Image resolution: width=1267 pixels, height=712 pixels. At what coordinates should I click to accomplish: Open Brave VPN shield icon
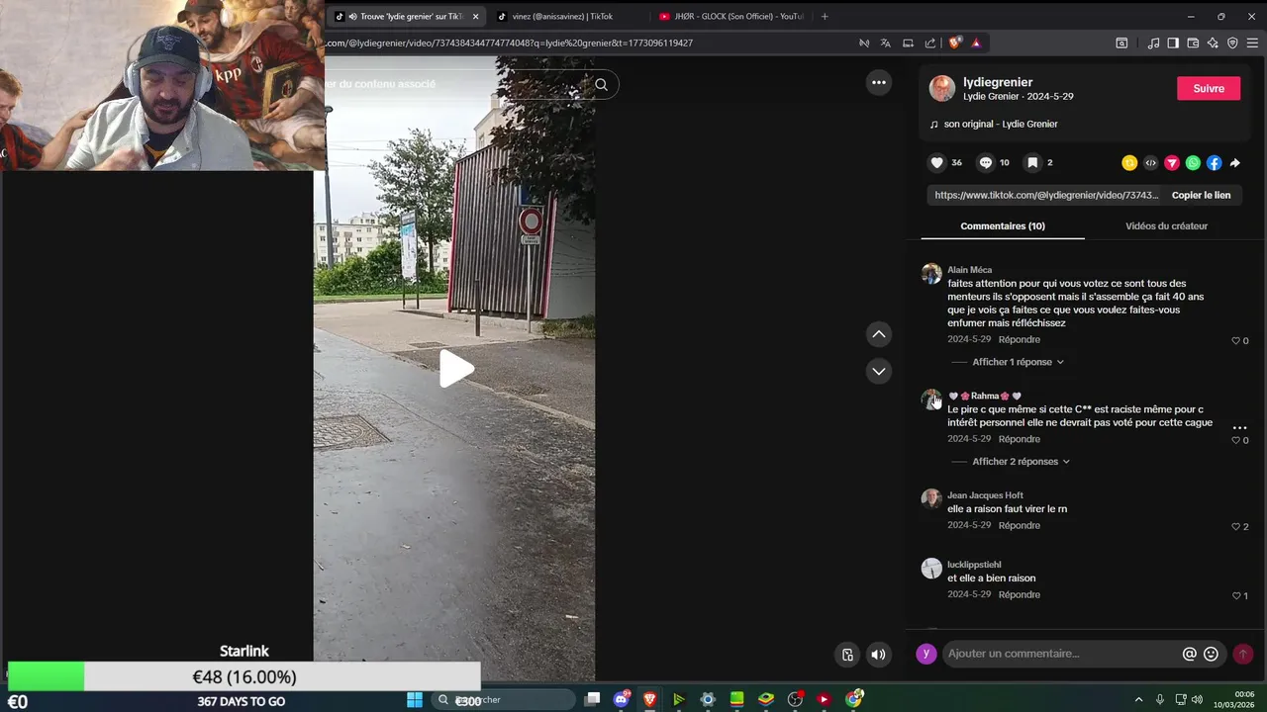(x=1232, y=43)
